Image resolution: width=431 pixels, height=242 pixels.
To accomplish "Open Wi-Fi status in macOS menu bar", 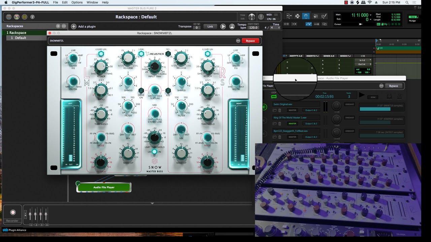I will pyautogui.click(x=369, y=2).
